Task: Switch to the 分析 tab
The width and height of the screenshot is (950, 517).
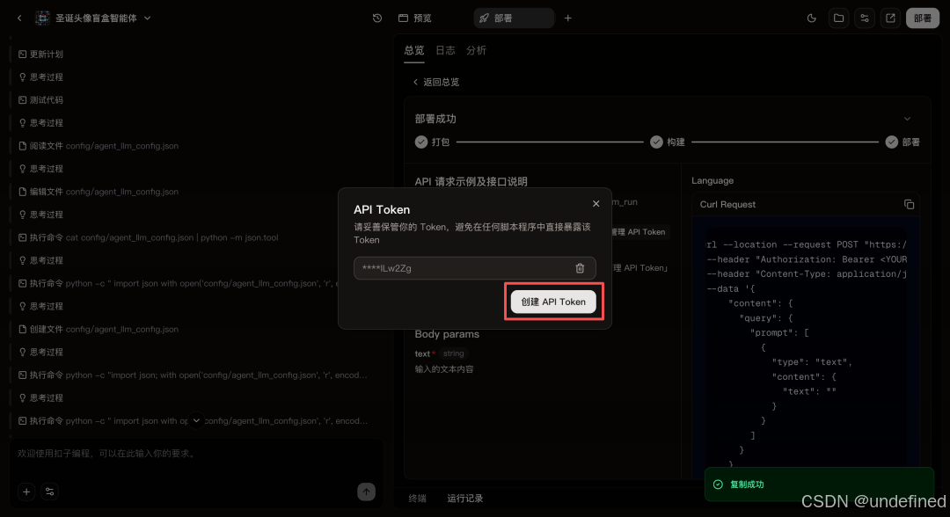Action: coord(476,50)
